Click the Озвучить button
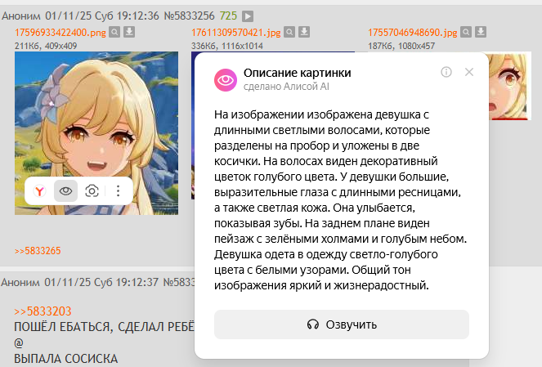The image size is (542, 367). coord(342,324)
